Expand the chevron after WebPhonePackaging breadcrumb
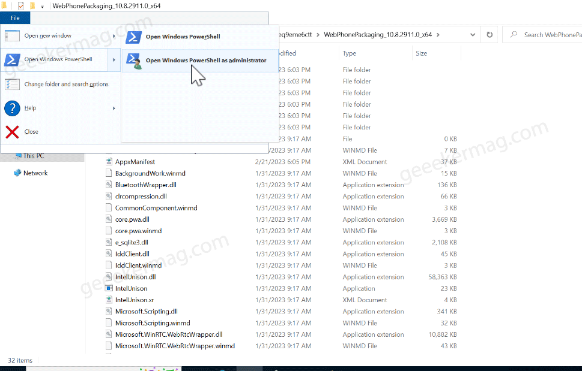 pyautogui.click(x=438, y=35)
